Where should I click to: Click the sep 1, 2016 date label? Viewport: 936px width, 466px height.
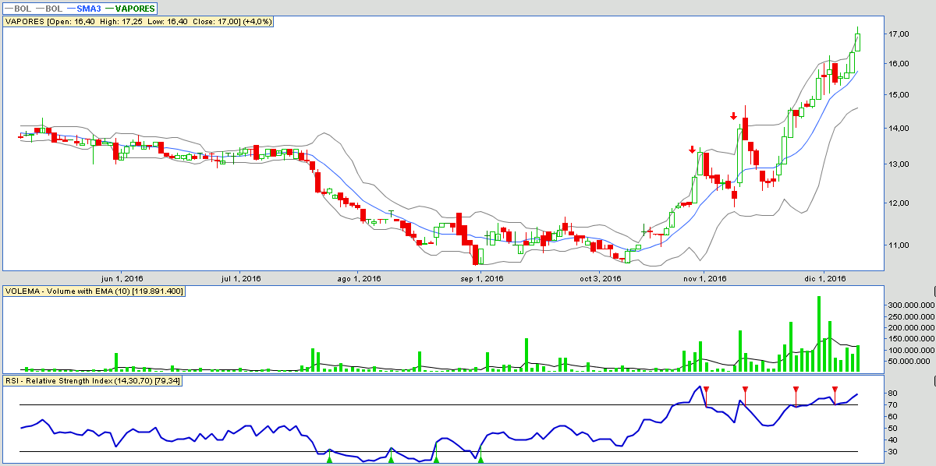click(x=482, y=278)
